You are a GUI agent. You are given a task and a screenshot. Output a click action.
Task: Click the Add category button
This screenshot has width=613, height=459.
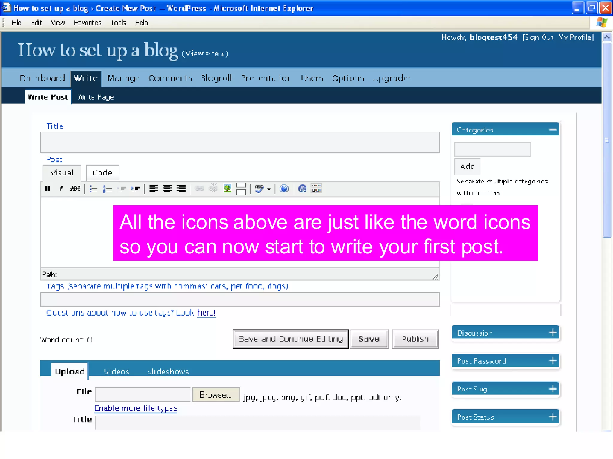click(x=467, y=166)
